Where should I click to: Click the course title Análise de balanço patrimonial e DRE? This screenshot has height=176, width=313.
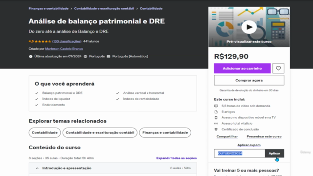point(97,21)
